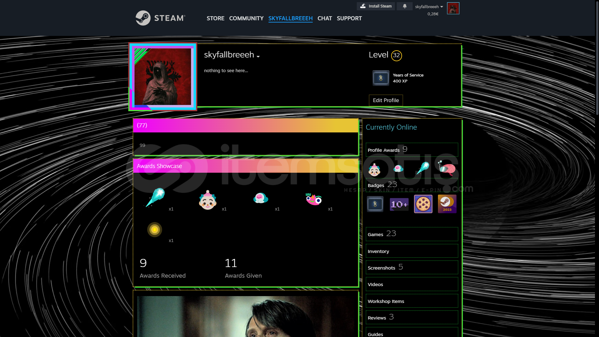This screenshot has height=337, width=599.
Task: Click brain icon under Profile Awards sidebar
Action: coord(447,168)
